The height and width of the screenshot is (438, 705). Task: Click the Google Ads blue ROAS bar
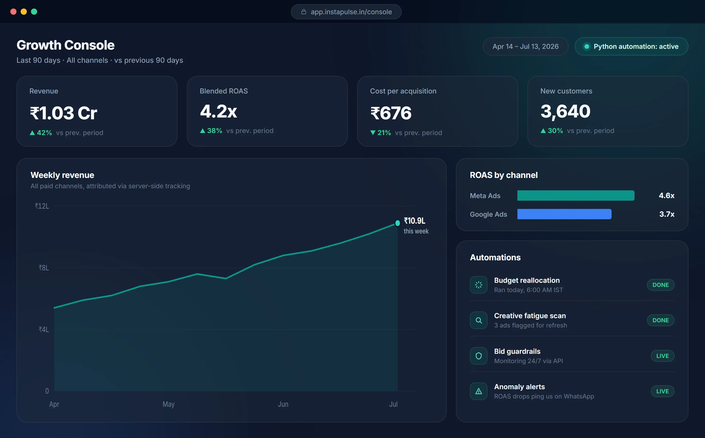(564, 214)
